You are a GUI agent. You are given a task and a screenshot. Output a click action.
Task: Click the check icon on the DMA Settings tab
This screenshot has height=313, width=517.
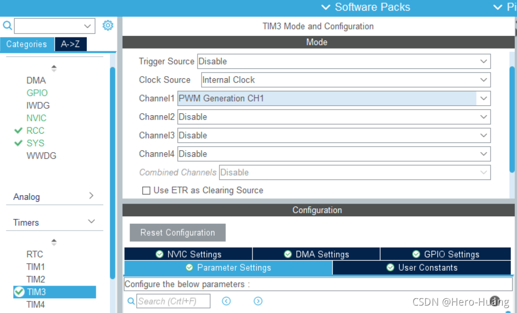coord(288,254)
